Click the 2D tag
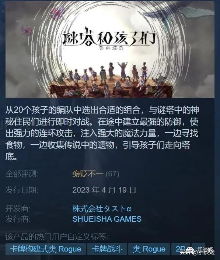 click(x=181, y=249)
